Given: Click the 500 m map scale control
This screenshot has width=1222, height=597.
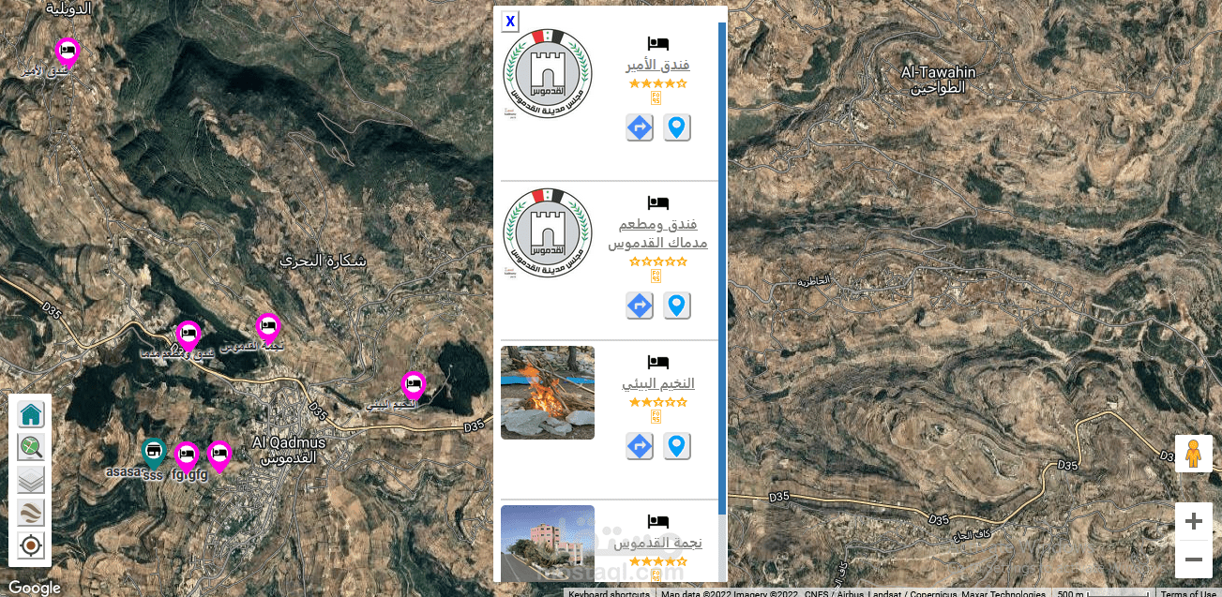Looking at the screenshot, I should tap(1102, 592).
